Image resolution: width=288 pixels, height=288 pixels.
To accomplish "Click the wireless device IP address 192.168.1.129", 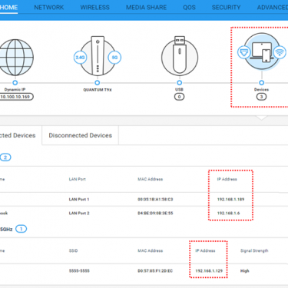I will point(209,271).
